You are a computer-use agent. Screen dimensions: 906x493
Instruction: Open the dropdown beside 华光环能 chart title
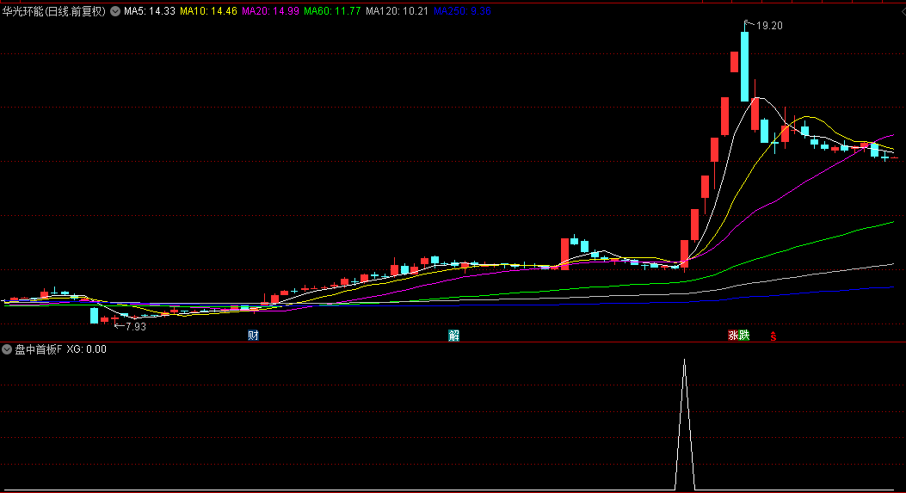pos(115,11)
